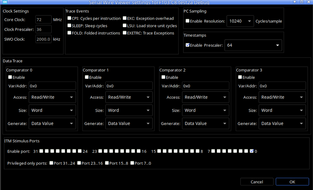Enable Comparator 2 checkbox
Screen dimensions: 313x190
pyautogui.click(x=163, y=77)
